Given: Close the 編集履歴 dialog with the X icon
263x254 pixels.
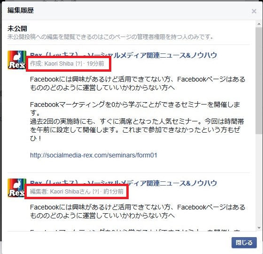Looking at the screenshot, I should click(x=254, y=11).
